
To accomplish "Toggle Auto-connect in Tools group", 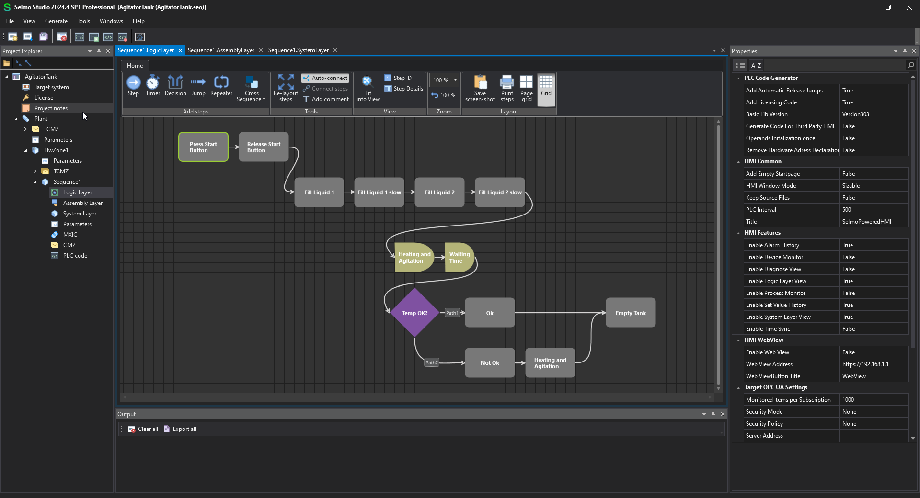I will tap(325, 78).
